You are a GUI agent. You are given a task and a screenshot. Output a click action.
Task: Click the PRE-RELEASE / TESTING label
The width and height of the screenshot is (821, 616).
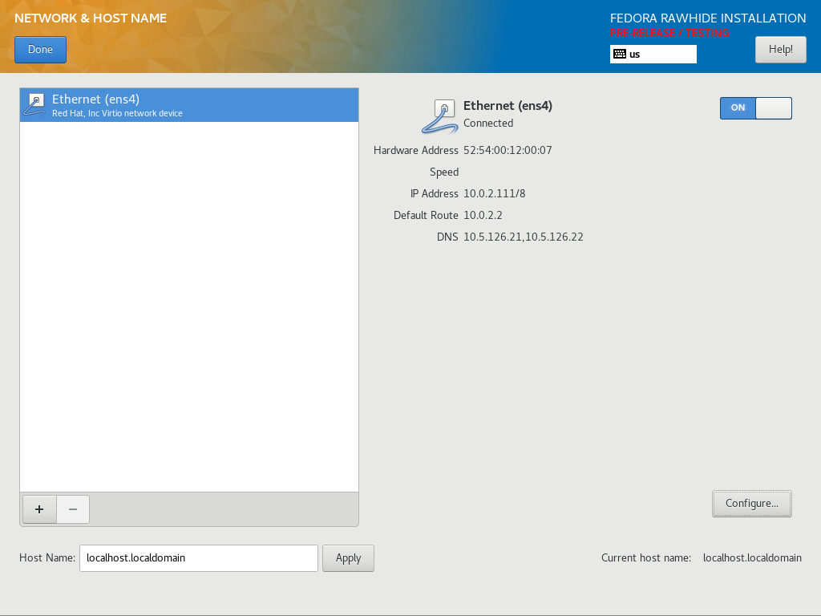tap(669, 33)
